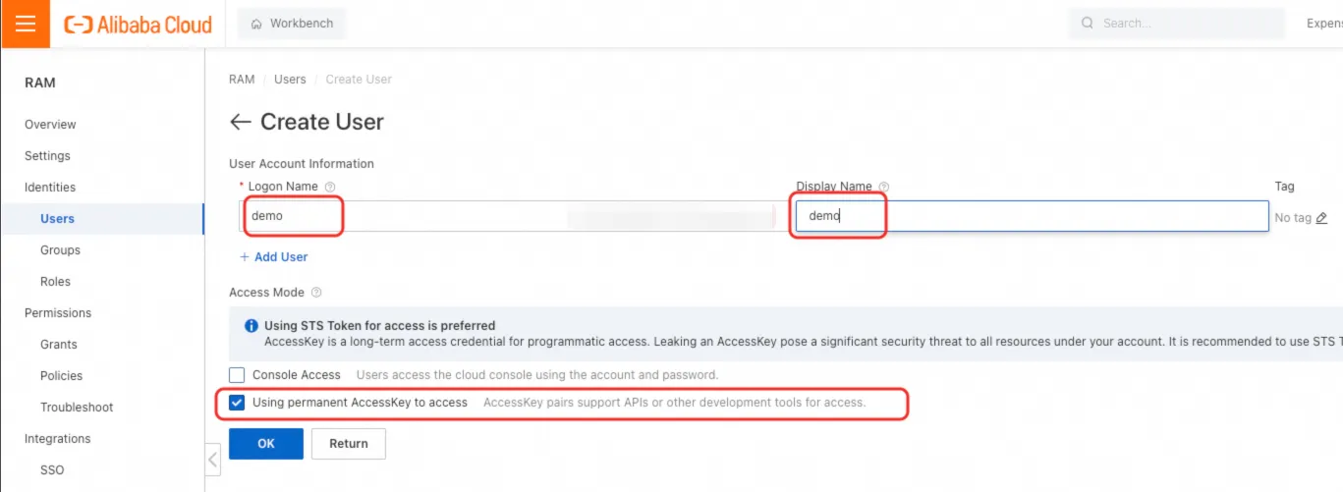Click the Display Name help icon

[x=884, y=187]
